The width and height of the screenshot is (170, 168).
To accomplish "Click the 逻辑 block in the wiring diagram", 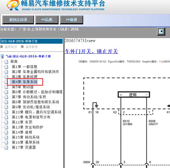I will [134, 95].
